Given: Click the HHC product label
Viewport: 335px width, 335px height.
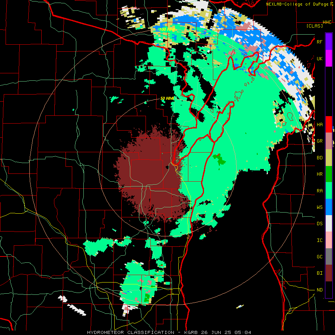Looking at the screenshot, I should (327, 22).
